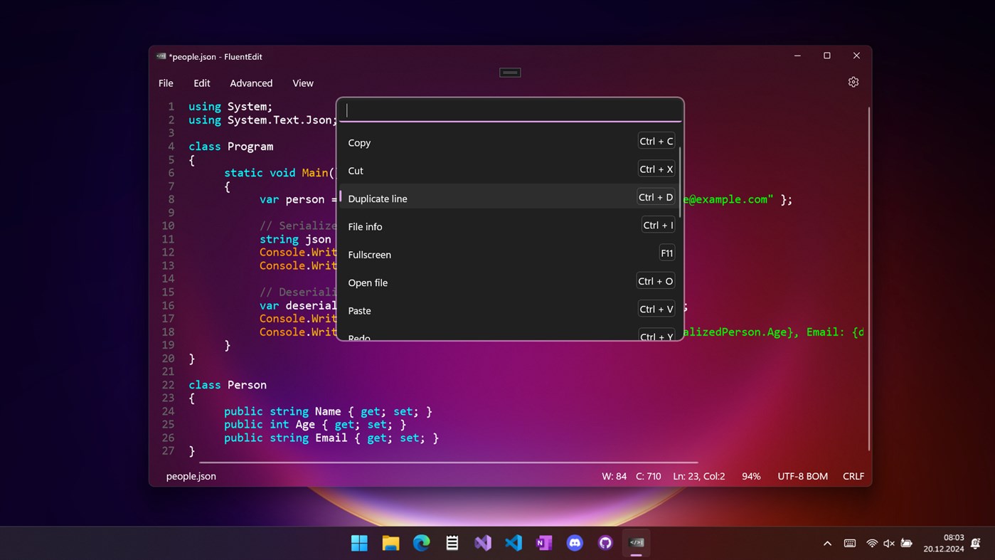Screen dimensions: 995x560
Task: Change the UTF-8 BOM encoding in status bar
Action: tap(802, 476)
